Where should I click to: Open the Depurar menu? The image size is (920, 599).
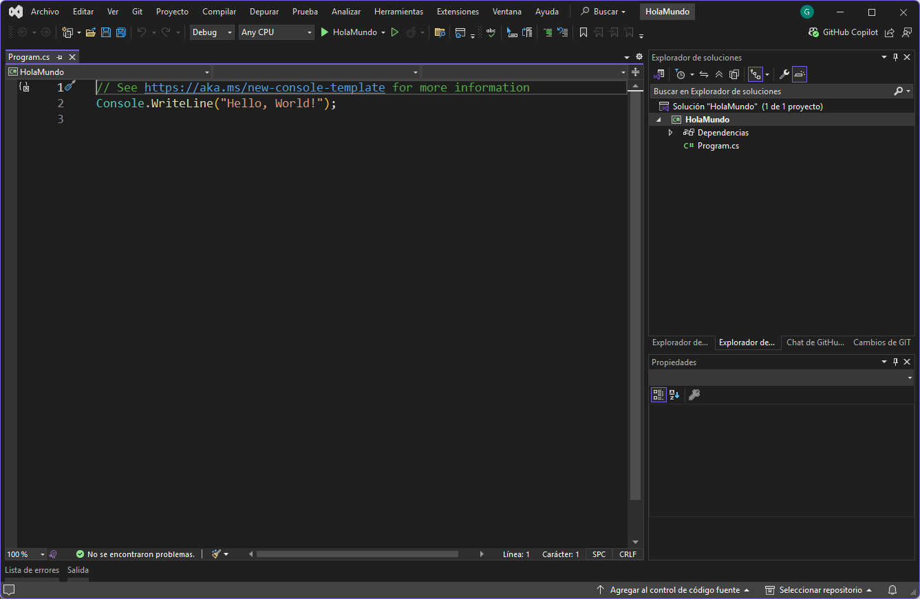click(264, 12)
